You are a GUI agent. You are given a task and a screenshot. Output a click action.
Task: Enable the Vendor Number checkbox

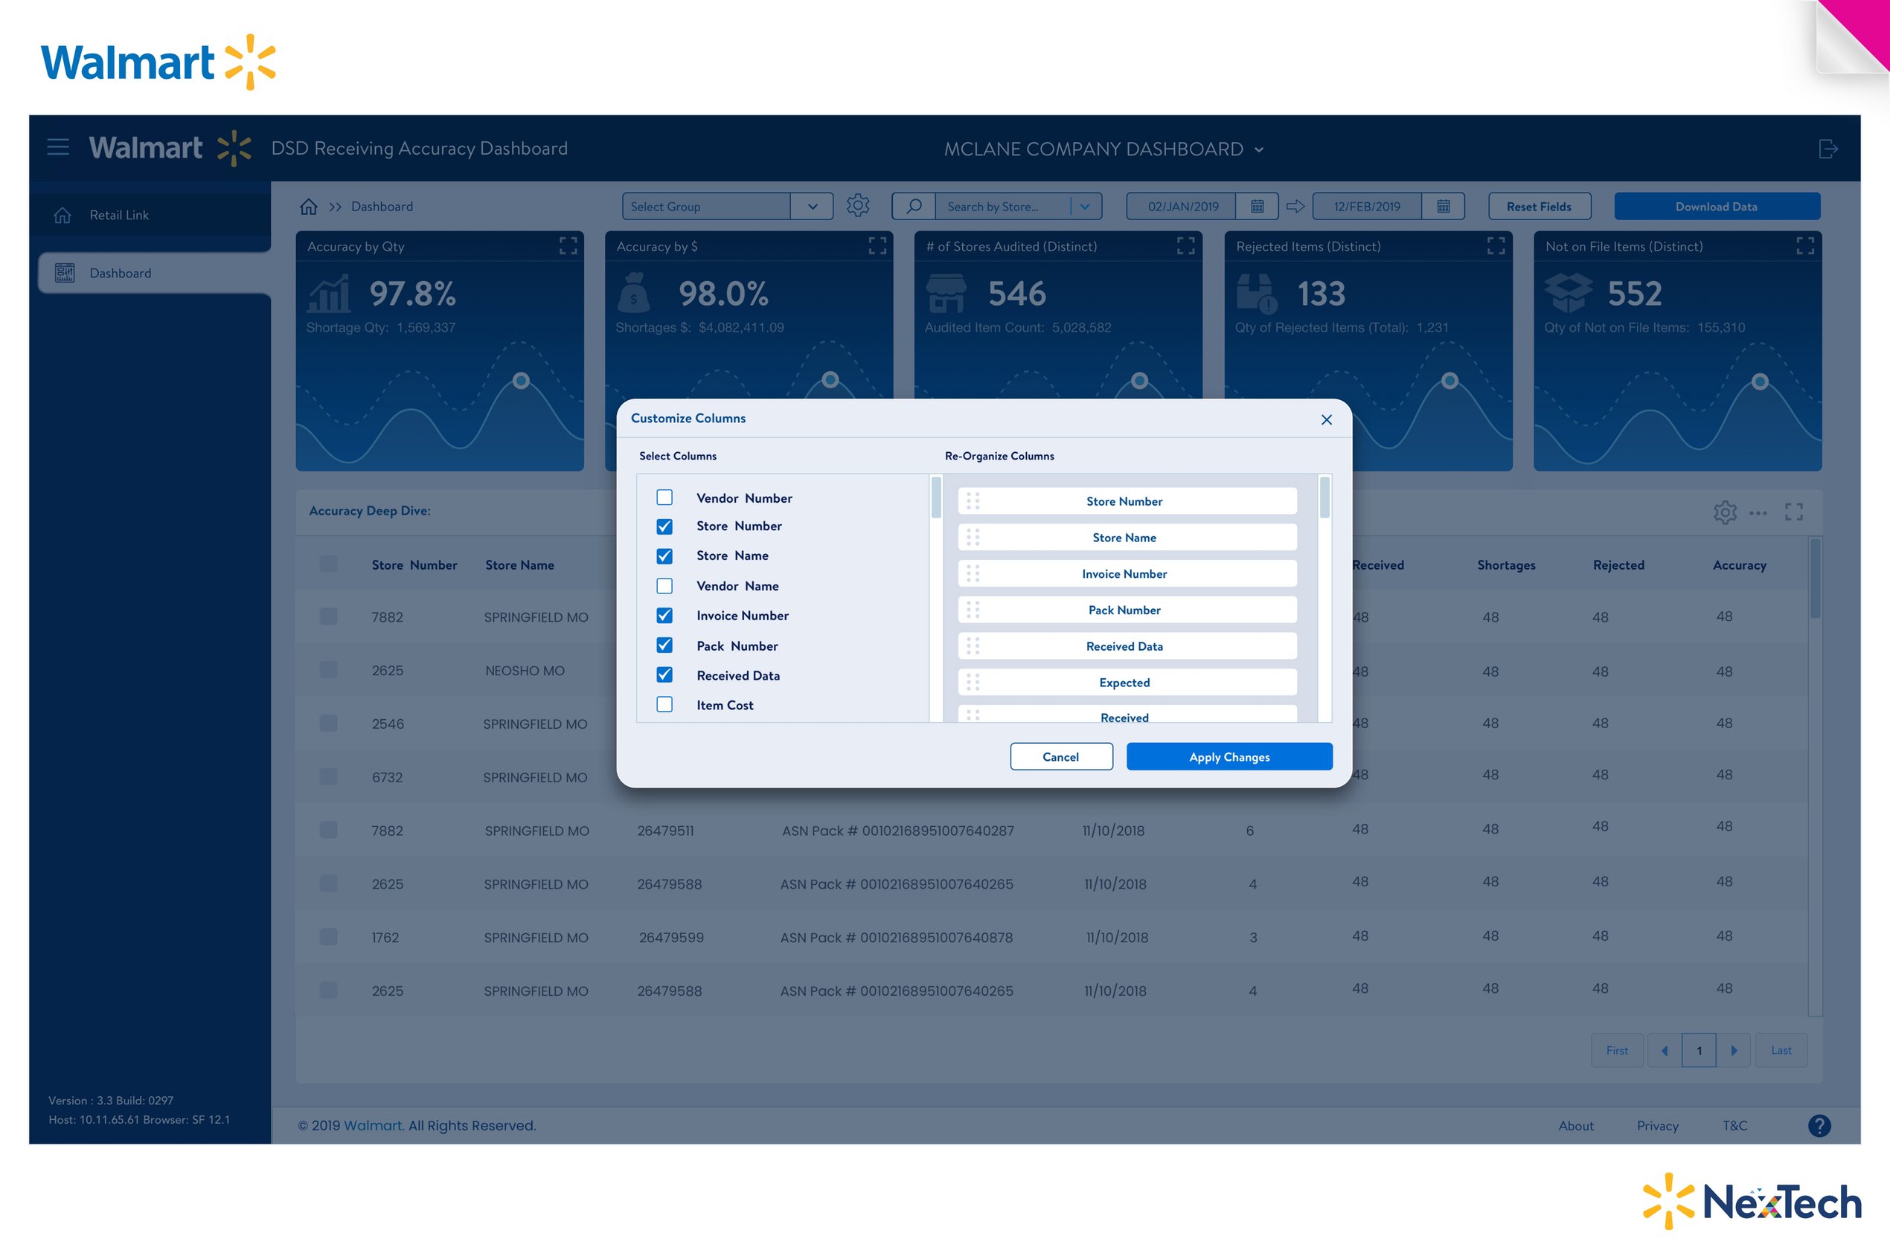click(x=664, y=497)
